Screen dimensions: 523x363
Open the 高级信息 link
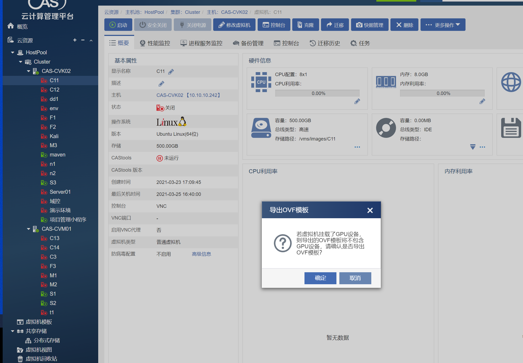pyautogui.click(x=201, y=254)
